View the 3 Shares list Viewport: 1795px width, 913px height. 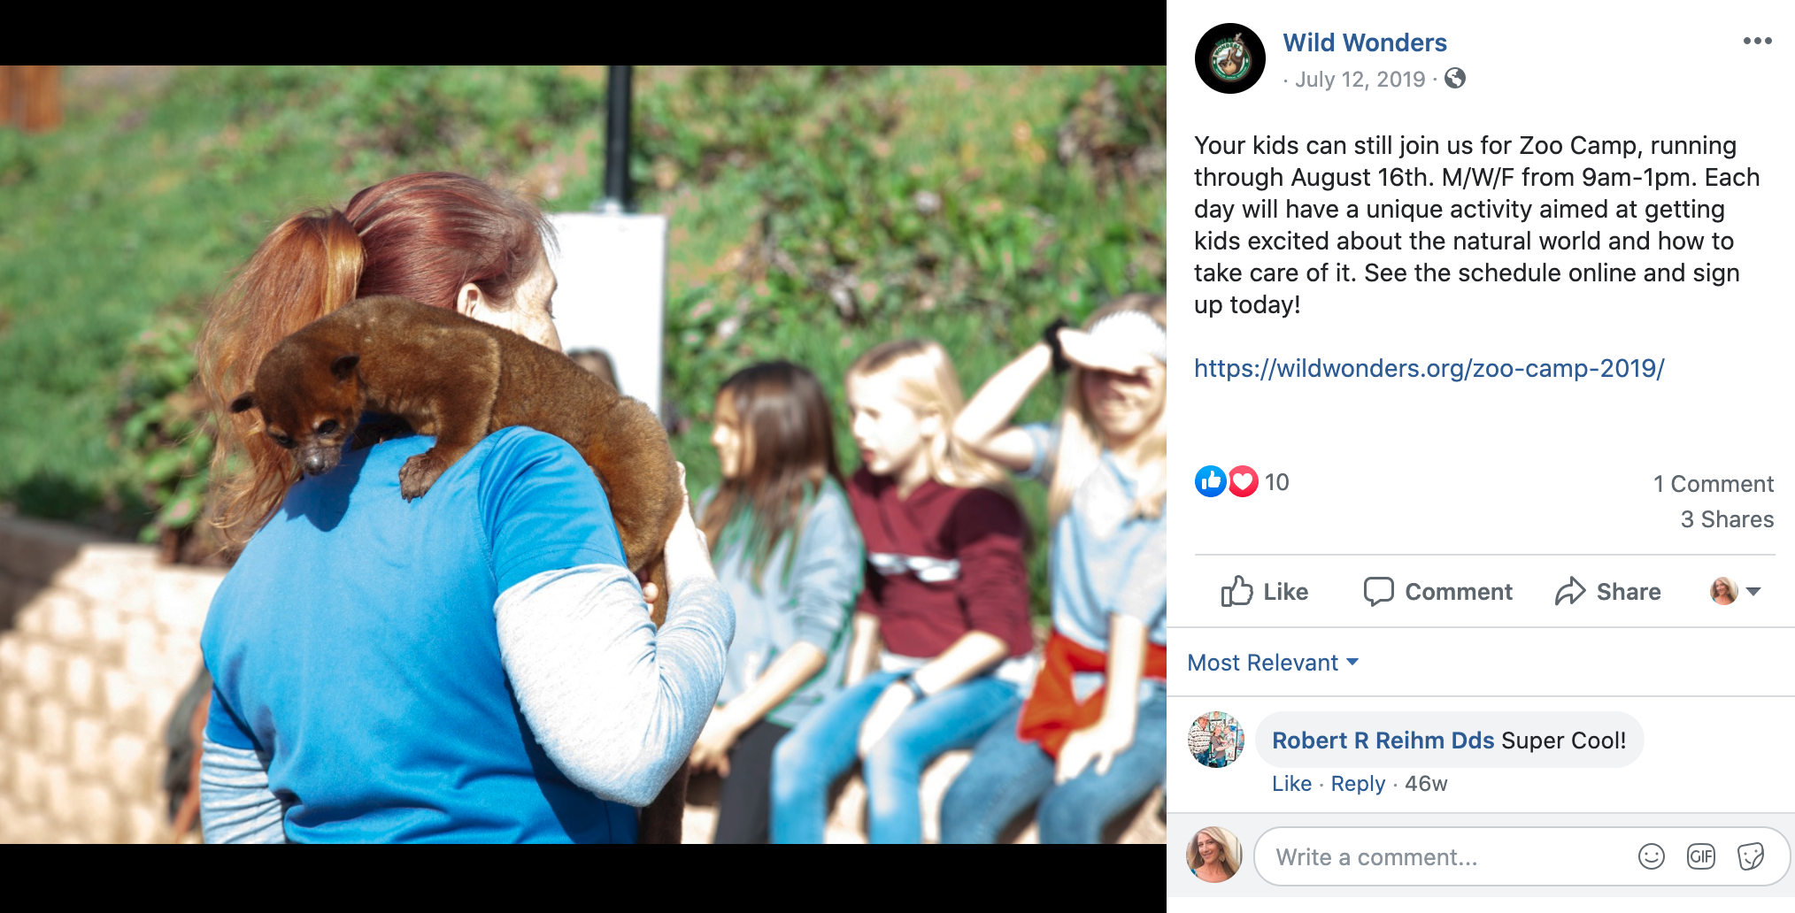(x=1727, y=519)
